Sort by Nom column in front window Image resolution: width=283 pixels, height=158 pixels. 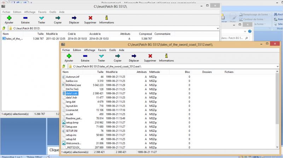pos(65,72)
